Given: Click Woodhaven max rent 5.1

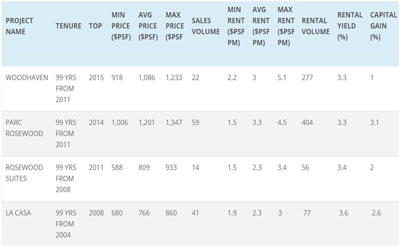Looking at the screenshot, I should 282,77.
